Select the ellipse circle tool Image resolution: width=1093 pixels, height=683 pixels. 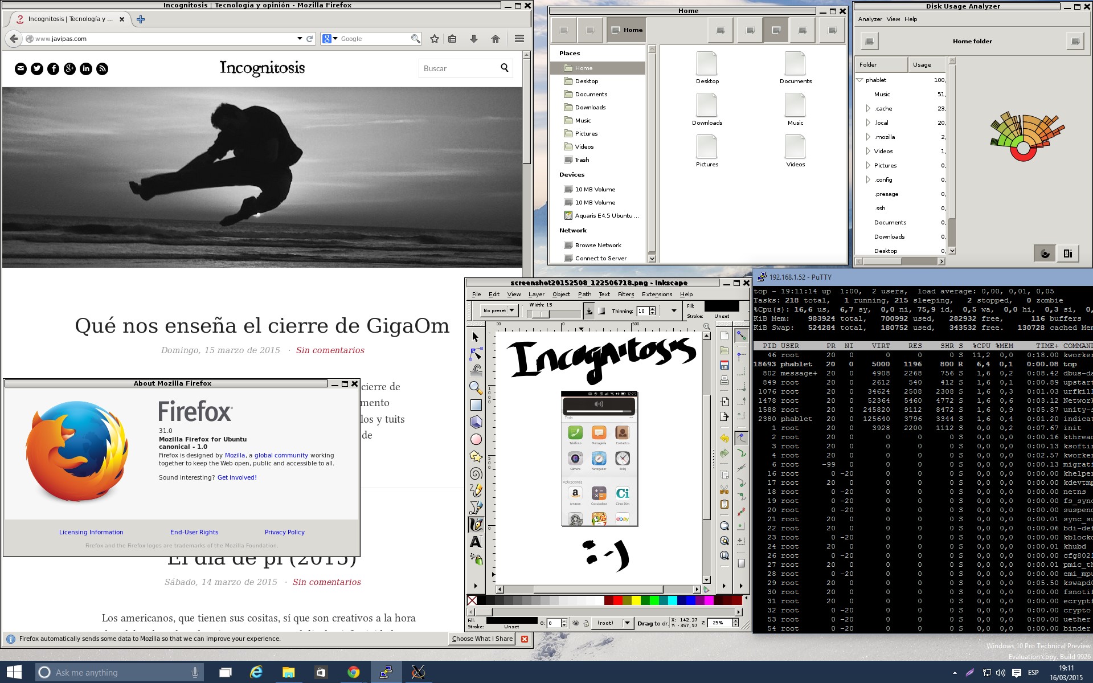coord(476,439)
